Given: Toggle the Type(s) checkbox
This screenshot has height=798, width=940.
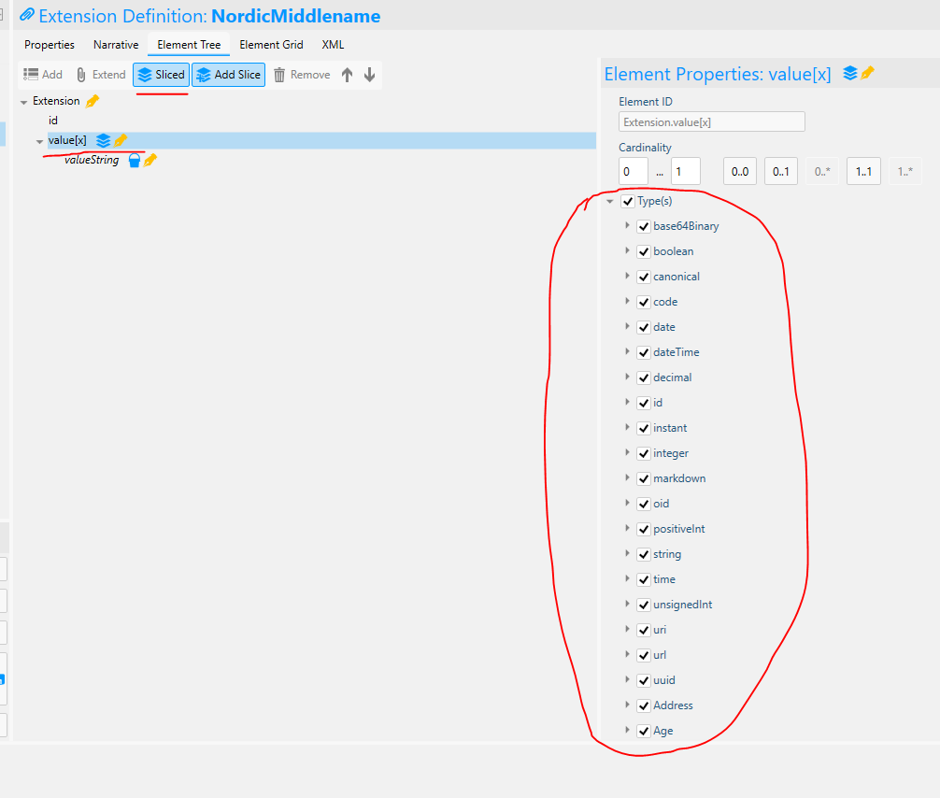Looking at the screenshot, I should tap(628, 202).
